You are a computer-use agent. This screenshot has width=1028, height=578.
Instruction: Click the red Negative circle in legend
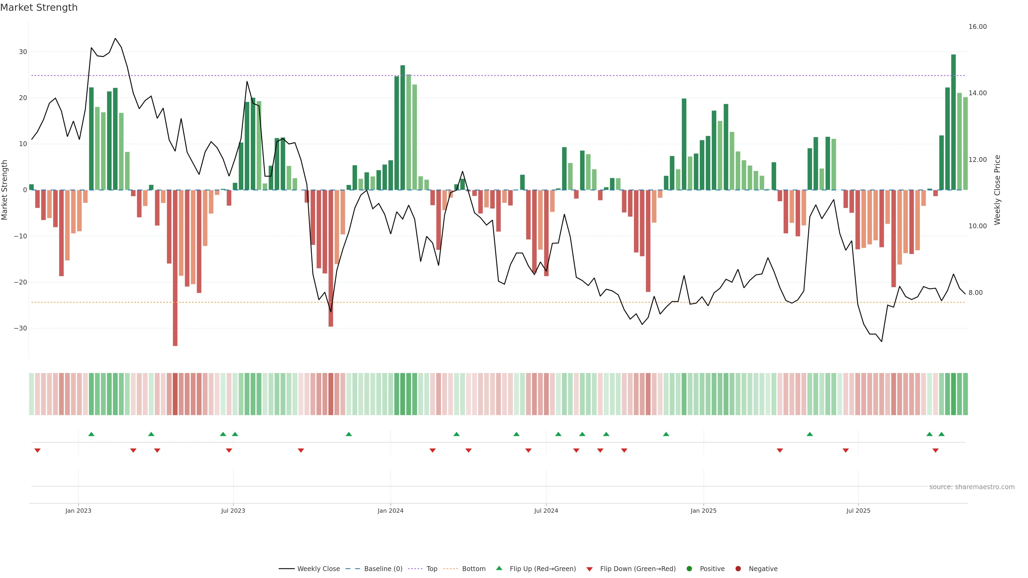(738, 569)
